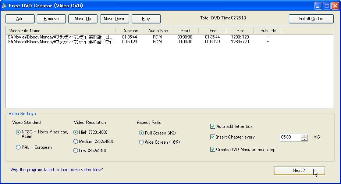Click the AudioType column header
This screenshot has height=184, width=341.
click(x=157, y=31)
